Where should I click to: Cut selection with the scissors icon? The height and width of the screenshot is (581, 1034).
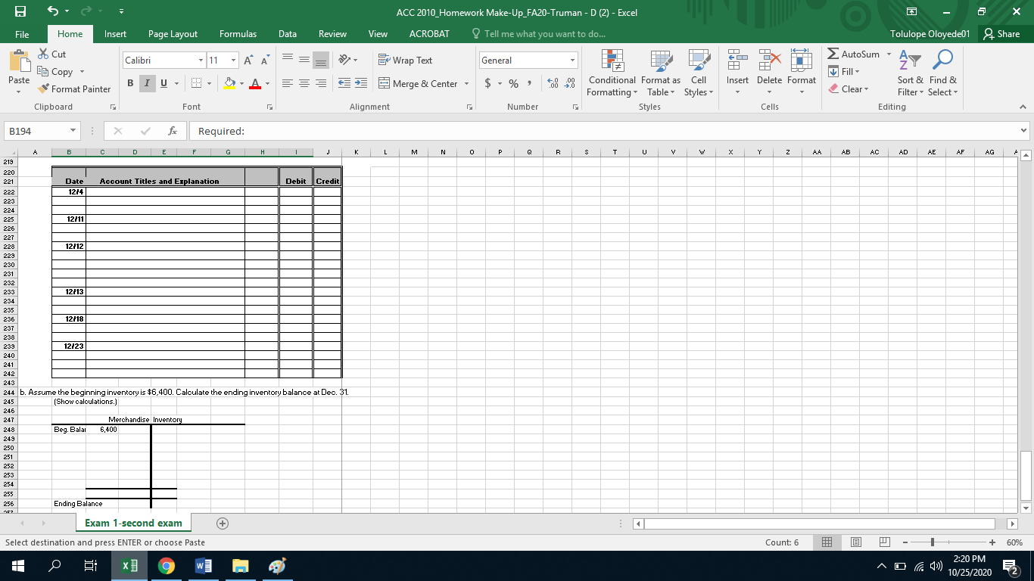pyautogui.click(x=43, y=54)
